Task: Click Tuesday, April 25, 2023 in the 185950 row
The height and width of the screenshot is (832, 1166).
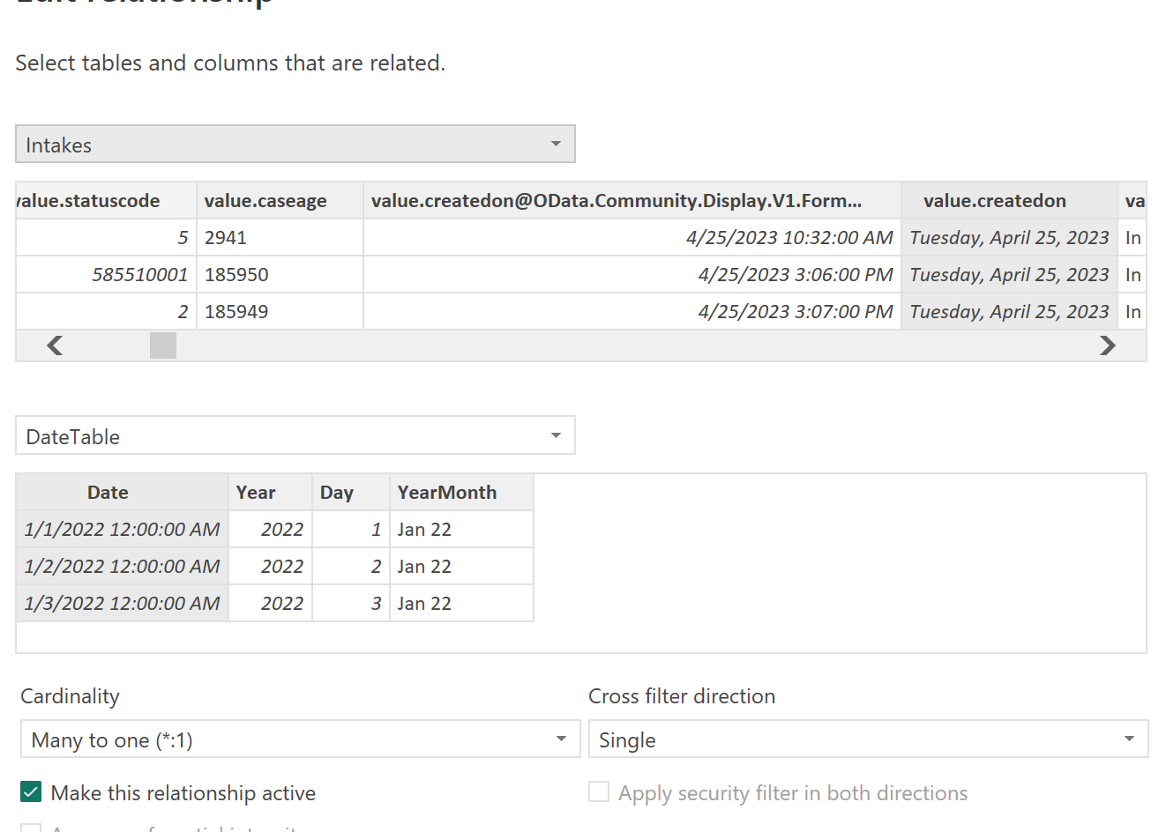Action: (1009, 275)
